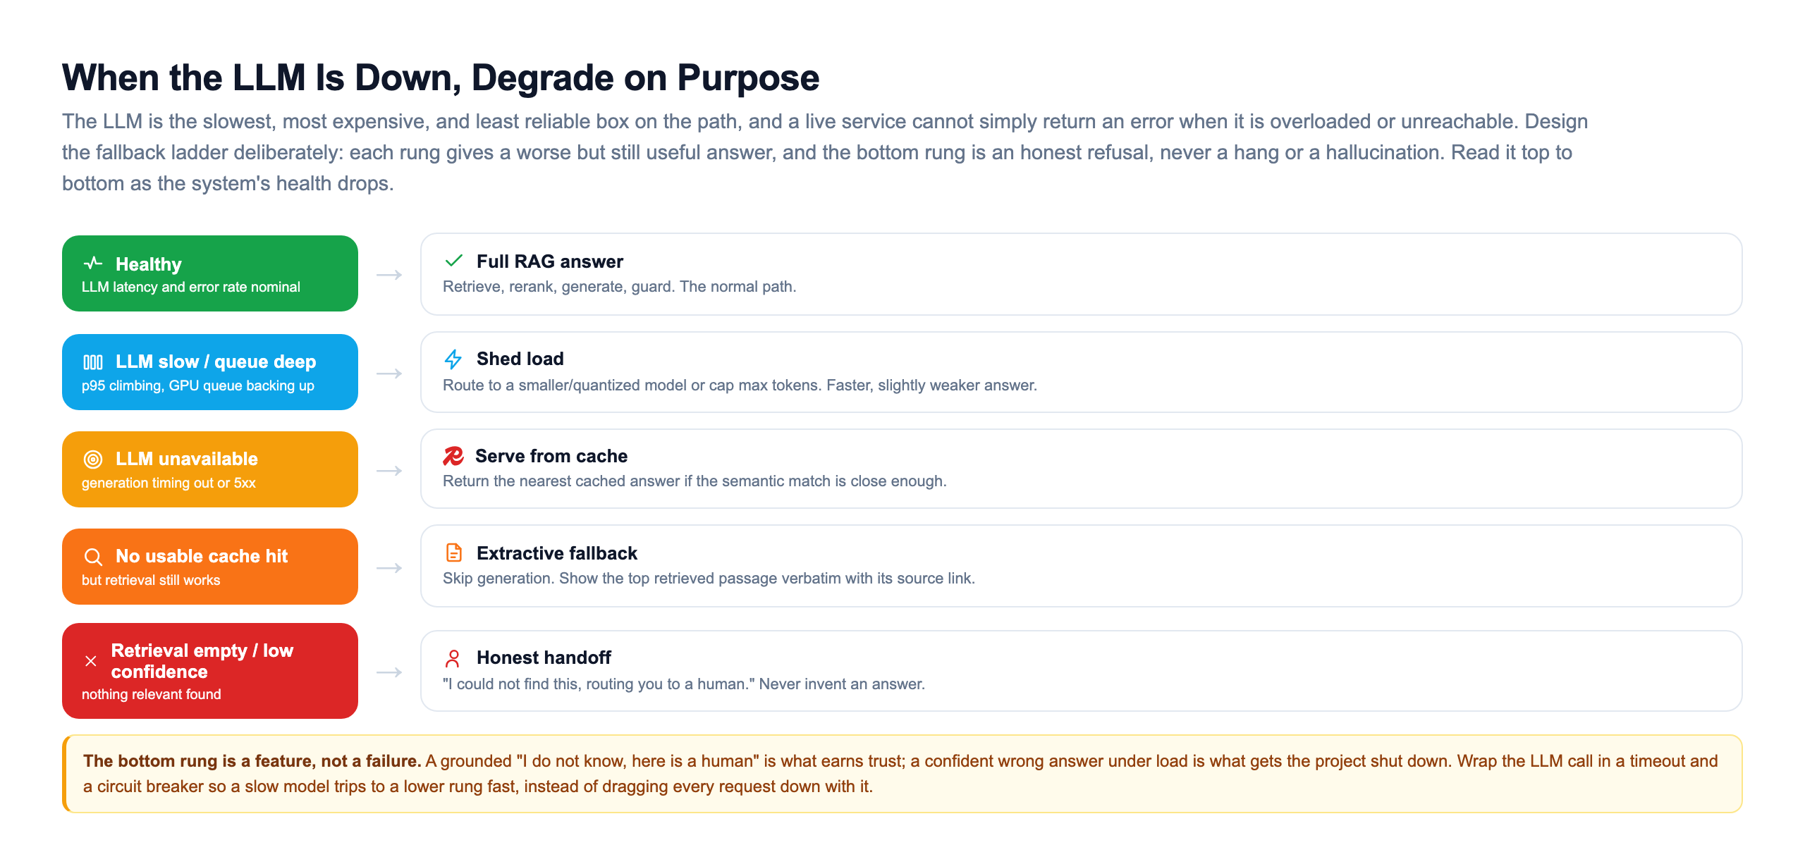Click the page title 'When the LLM Is Down'
Screen dimensions: 1805x864
coord(441,78)
